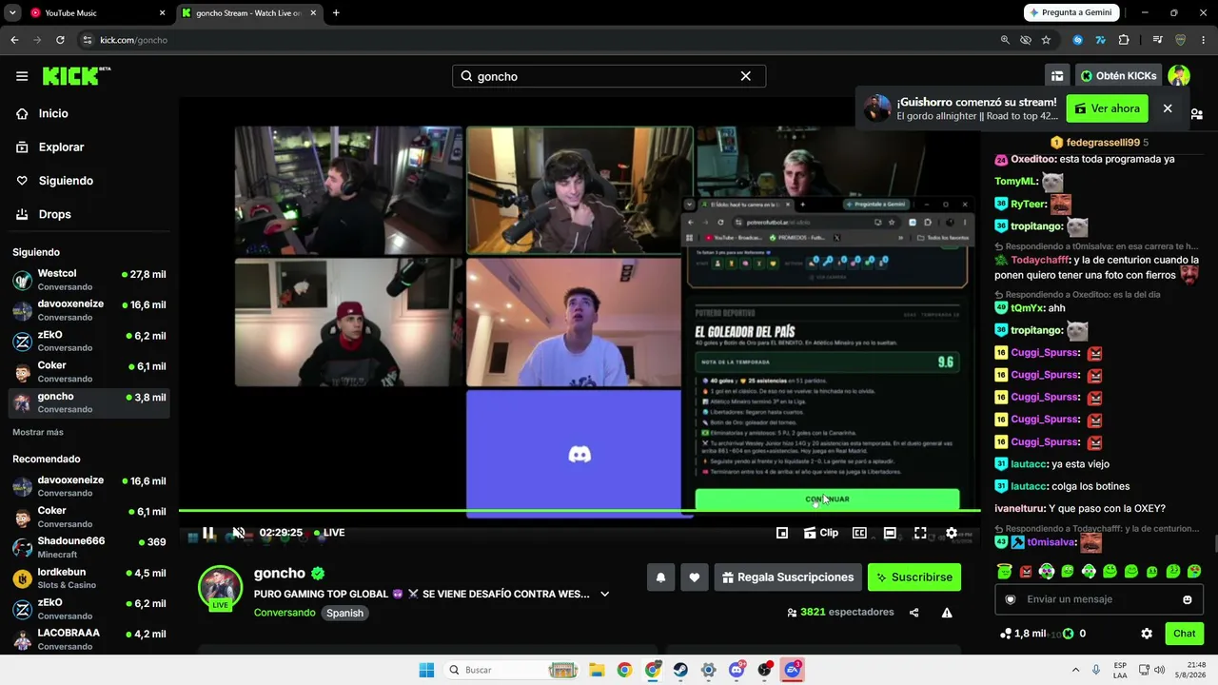Viewport: 1218px width, 685px height.
Task: Toggle notification bell for goncho
Action: 660,577
